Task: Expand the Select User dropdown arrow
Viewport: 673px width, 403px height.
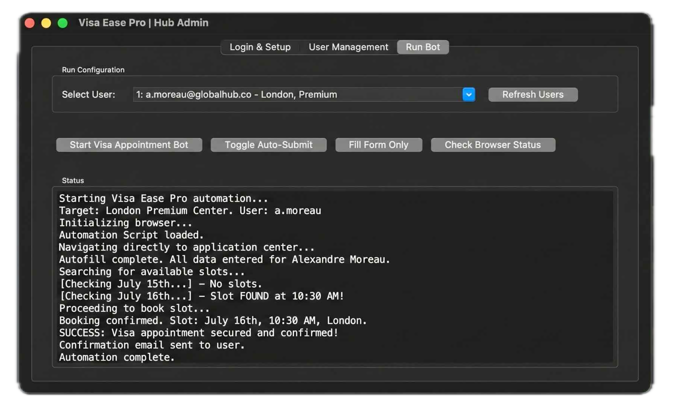Action: pyautogui.click(x=468, y=94)
